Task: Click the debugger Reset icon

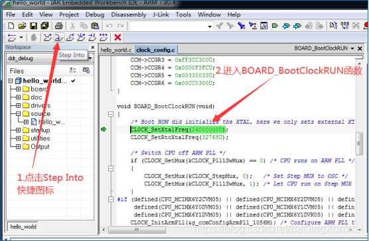Action: 12,38
